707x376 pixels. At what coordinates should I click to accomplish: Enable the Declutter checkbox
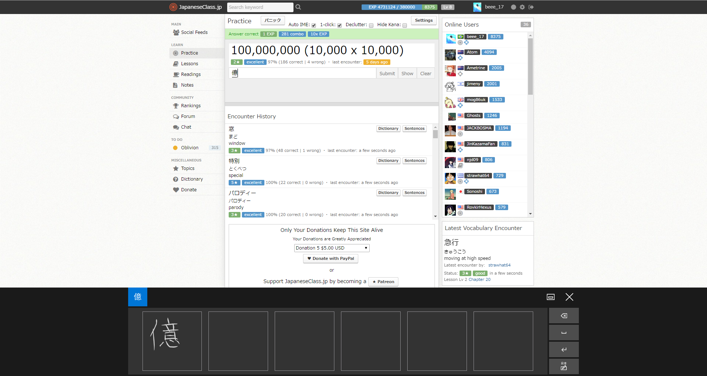point(371,25)
